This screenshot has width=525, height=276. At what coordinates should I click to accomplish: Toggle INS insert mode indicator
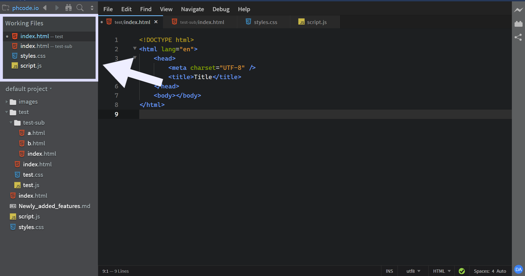(x=389, y=271)
